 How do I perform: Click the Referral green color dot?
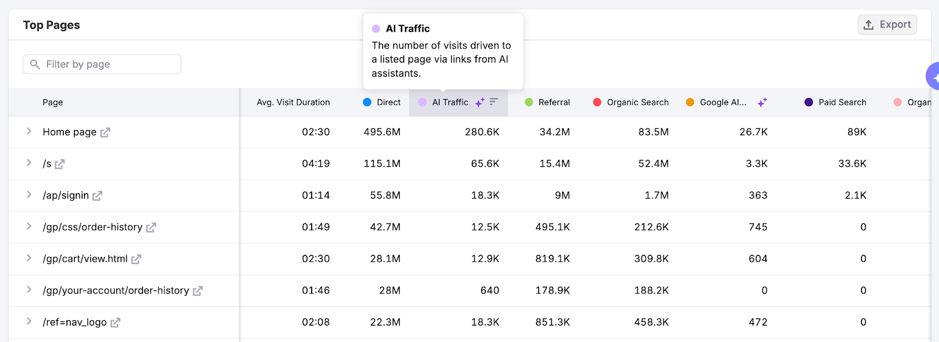[529, 102]
